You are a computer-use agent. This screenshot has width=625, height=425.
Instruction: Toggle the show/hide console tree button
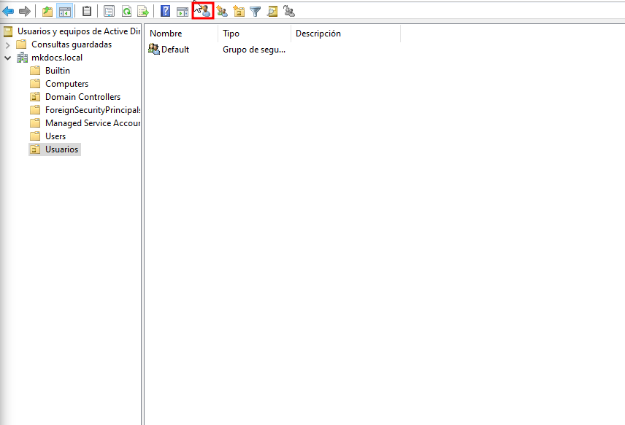(x=64, y=11)
